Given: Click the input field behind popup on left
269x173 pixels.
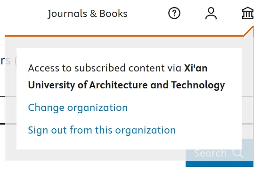Looking at the screenshot, I should (x=8, y=110).
